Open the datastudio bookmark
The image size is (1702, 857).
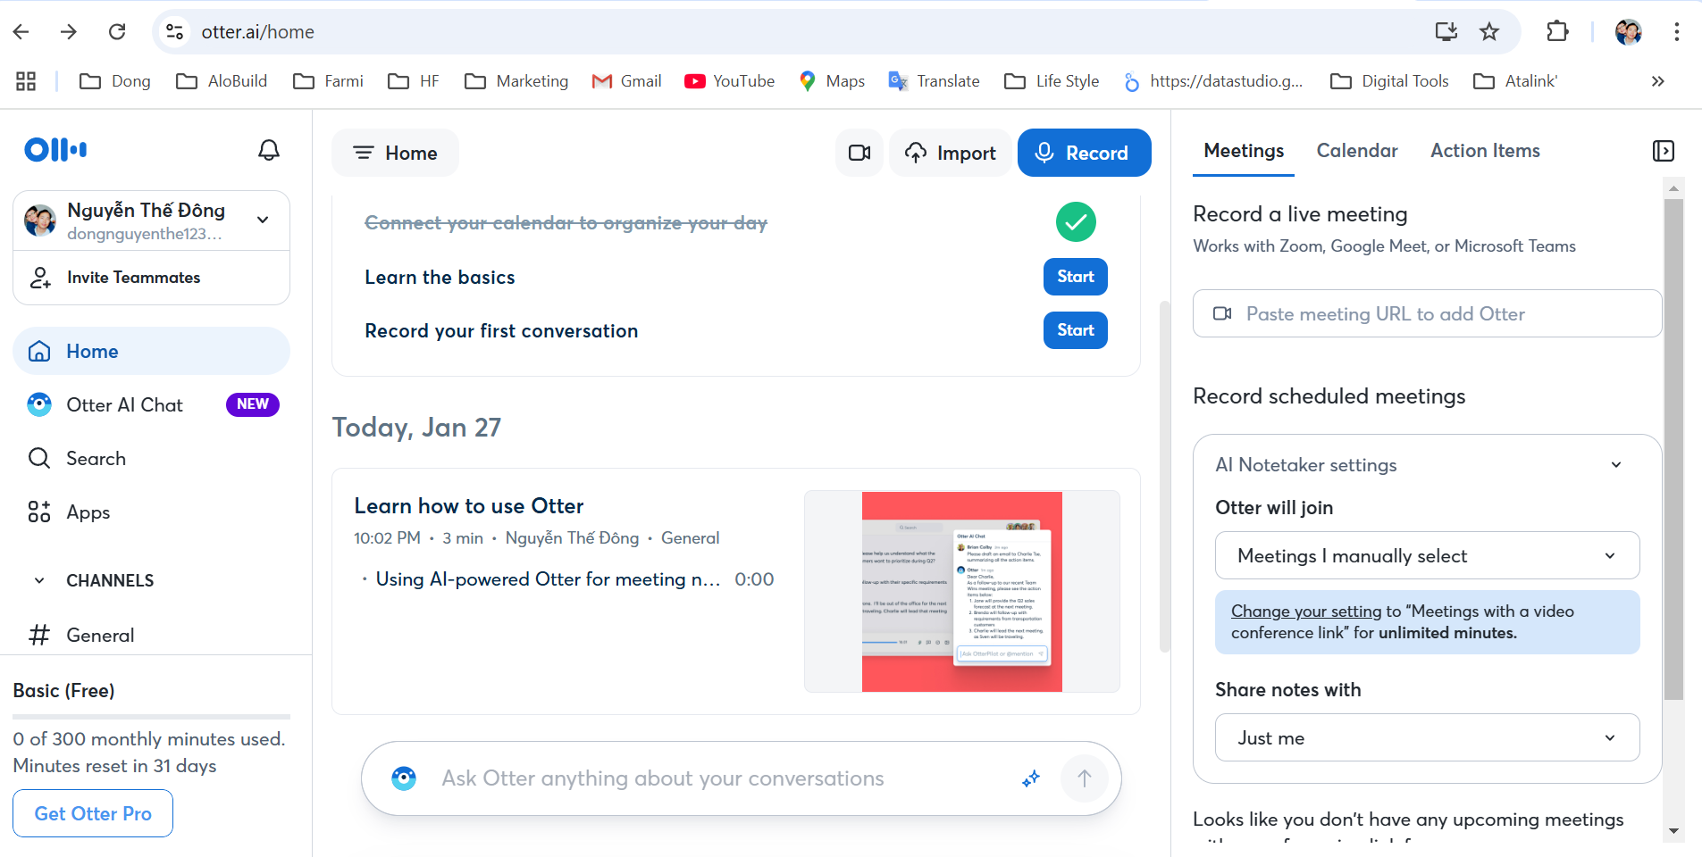coord(1212,81)
